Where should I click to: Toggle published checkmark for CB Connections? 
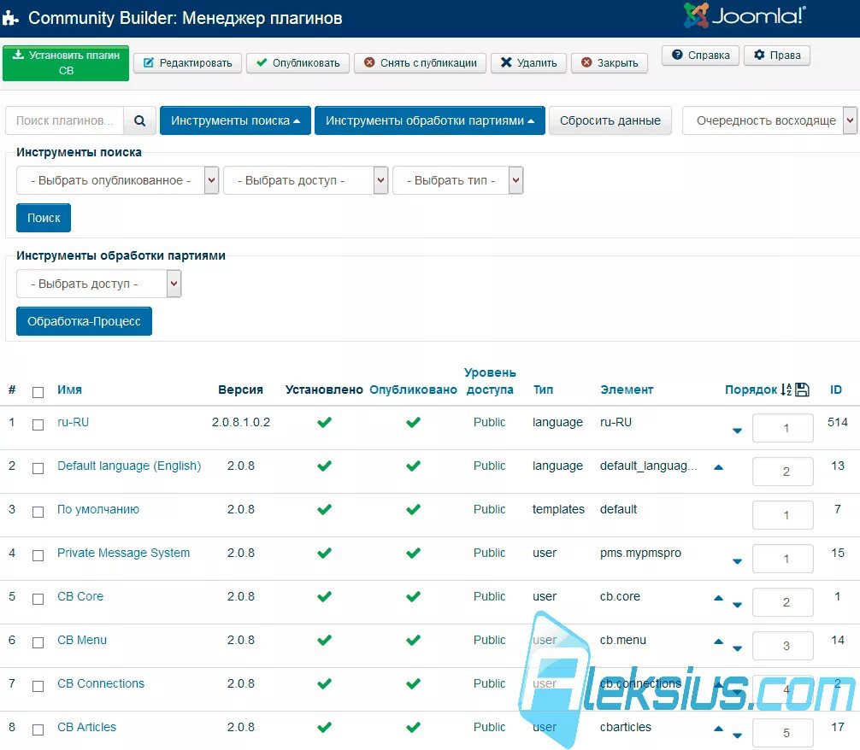point(413,683)
